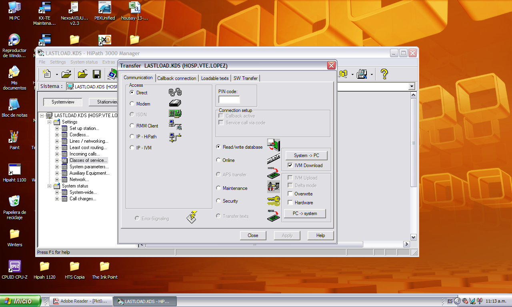Choose the Security radio button
The height and width of the screenshot is (307, 512).
click(218, 201)
